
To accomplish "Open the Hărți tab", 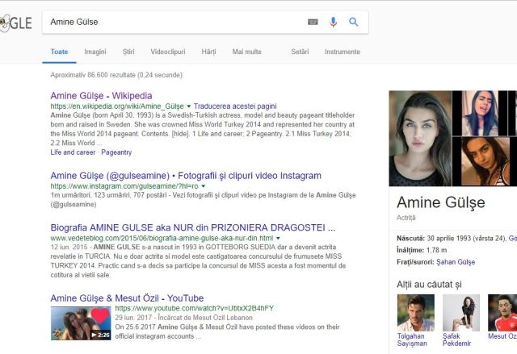I will click(208, 52).
